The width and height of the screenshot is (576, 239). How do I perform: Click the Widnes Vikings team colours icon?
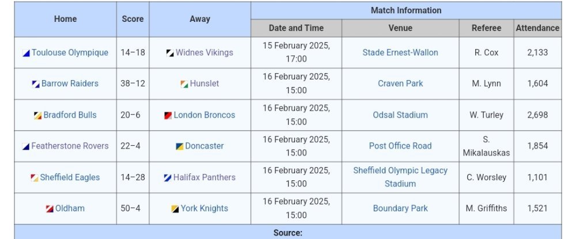pos(170,53)
